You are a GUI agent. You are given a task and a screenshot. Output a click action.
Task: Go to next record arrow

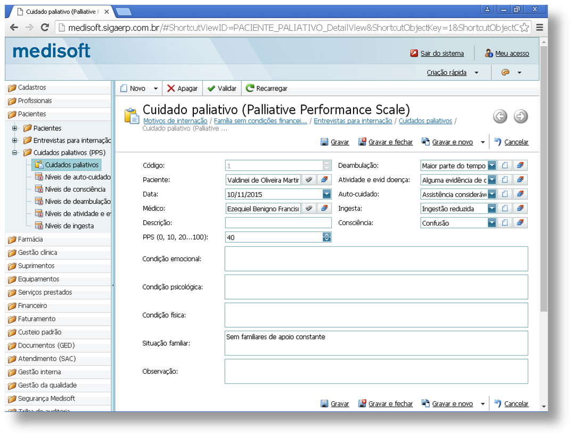[521, 117]
